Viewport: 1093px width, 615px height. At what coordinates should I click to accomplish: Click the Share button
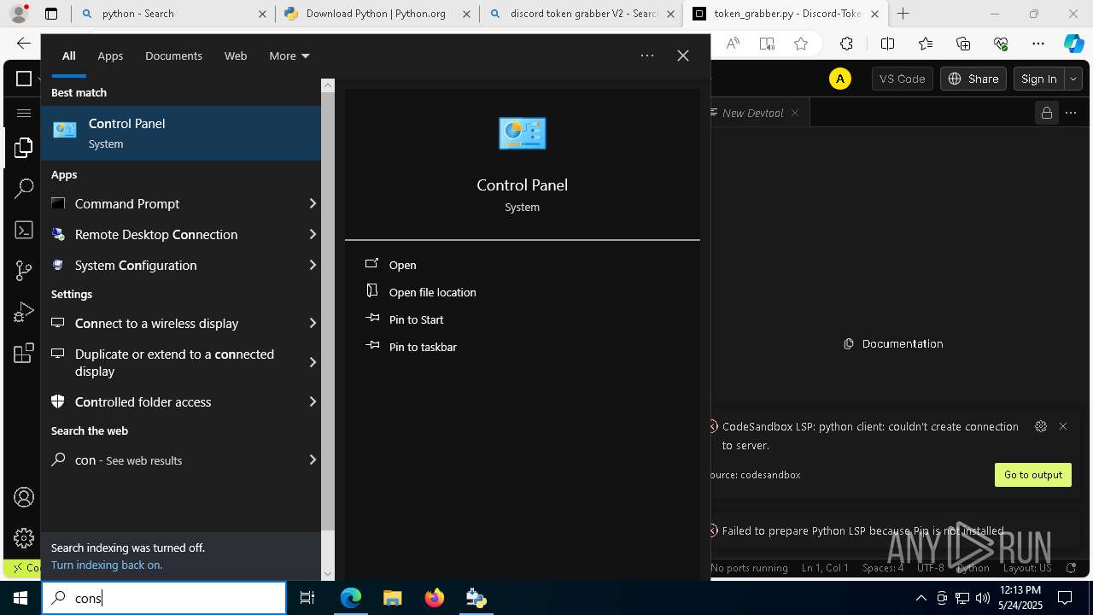pyautogui.click(x=973, y=79)
